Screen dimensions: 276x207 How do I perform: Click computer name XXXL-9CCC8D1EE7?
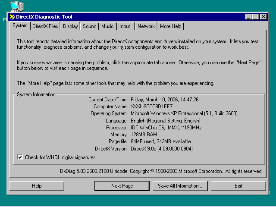[151, 107]
